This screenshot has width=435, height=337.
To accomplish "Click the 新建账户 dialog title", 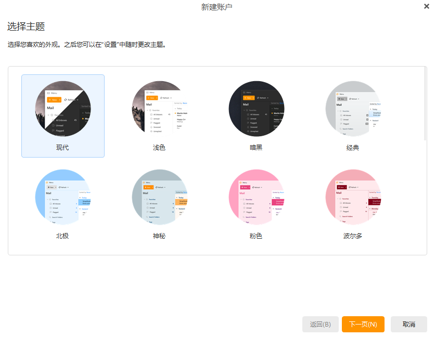I will pos(216,7).
